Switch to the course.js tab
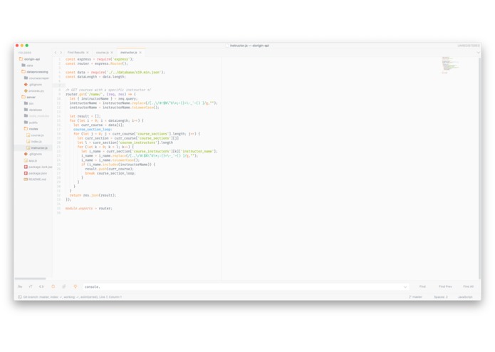The height and width of the screenshot is (352, 495). click(x=103, y=53)
